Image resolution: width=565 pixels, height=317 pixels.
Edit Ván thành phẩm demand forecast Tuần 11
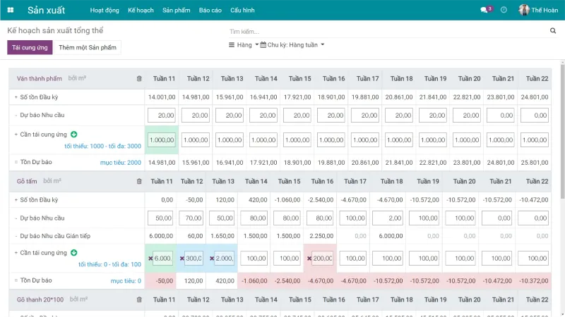pos(162,116)
